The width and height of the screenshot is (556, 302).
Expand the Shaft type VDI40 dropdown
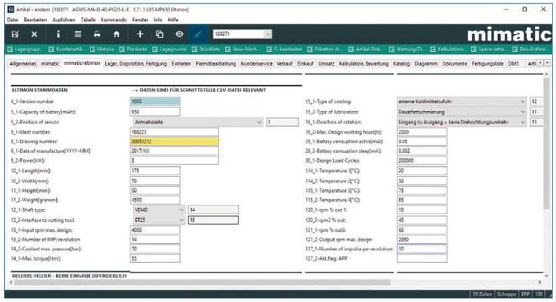[182, 209]
